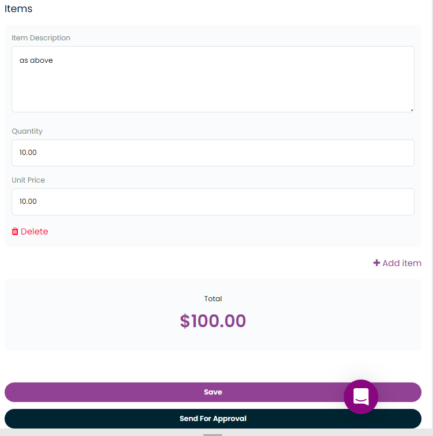Click the Quantity field label
This screenshot has height=436, width=433.
[27, 131]
